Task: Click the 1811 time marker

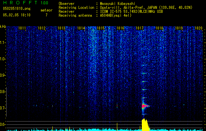Action: click(x=22, y=28)
